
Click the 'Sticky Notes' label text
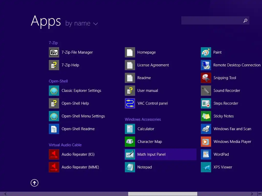pos(224,116)
